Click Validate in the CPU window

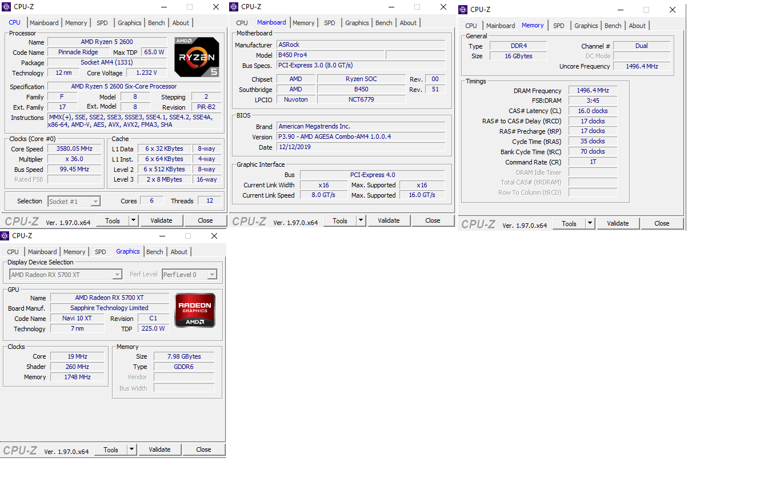click(161, 220)
